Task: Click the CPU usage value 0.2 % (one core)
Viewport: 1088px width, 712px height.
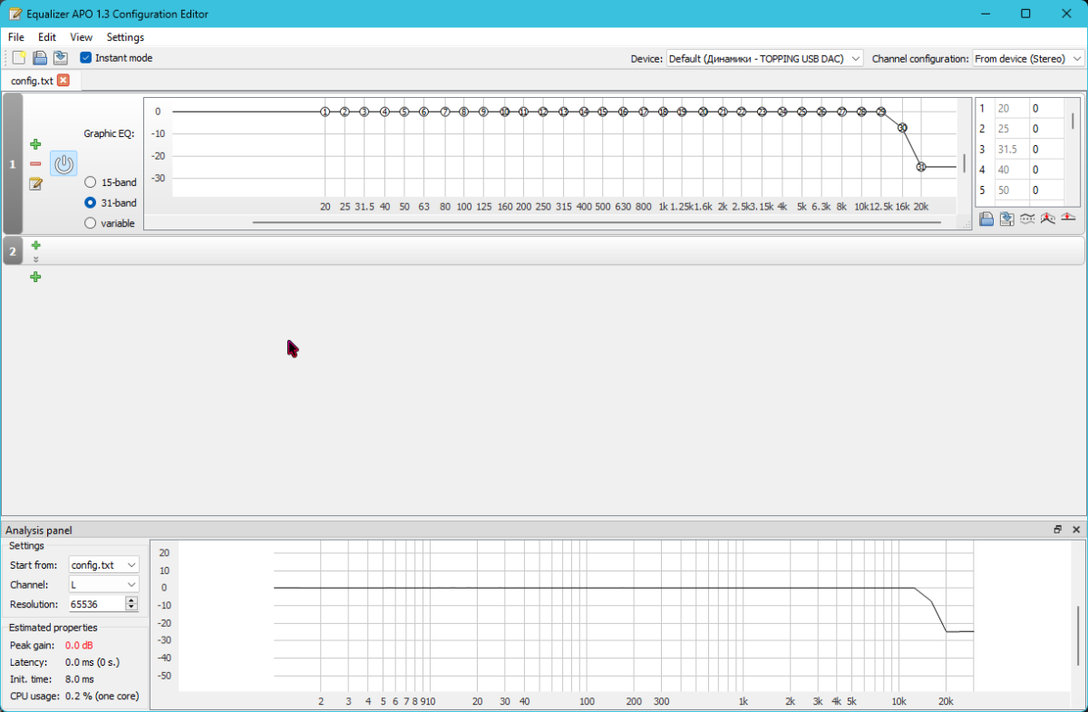Action: (102, 696)
